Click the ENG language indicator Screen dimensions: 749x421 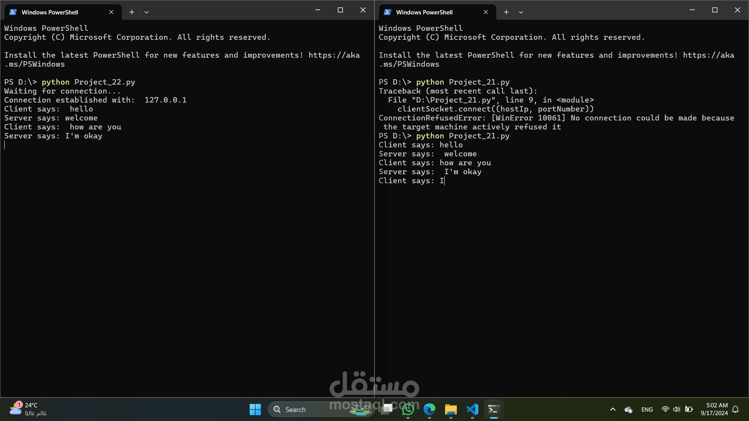[x=647, y=409]
